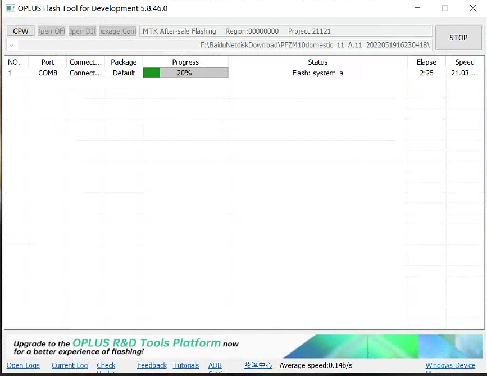Select the 'Flash: system_a' status cell
Viewport: 487px width, 376px height.
point(318,73)
